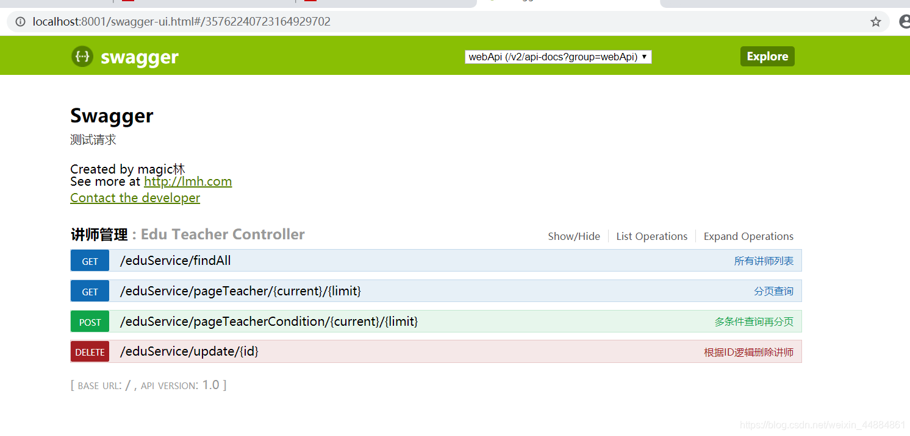Click the 讲师管理 section title
The height and width of the screenshot is (436, 910).
coord(99,234)
